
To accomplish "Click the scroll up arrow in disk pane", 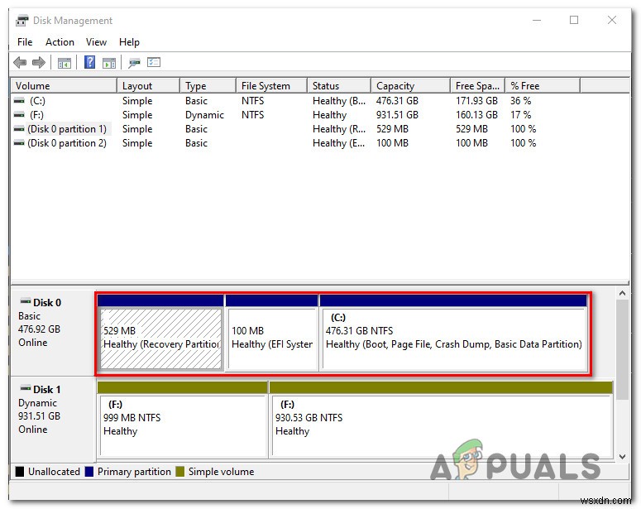I will click(x=622, y=293).
